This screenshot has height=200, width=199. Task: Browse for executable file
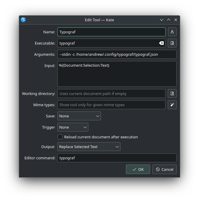(172, 43)
